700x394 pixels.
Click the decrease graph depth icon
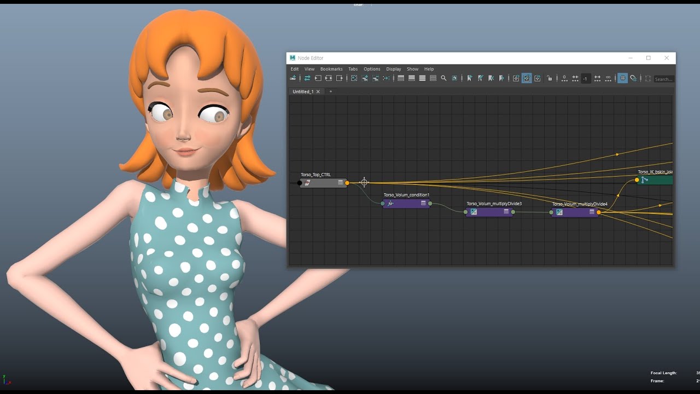coord(575,78)
